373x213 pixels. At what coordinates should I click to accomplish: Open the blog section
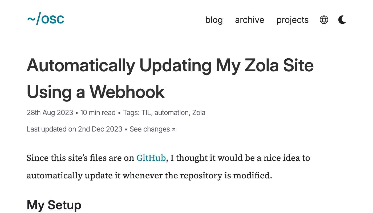tap(214, 20)
